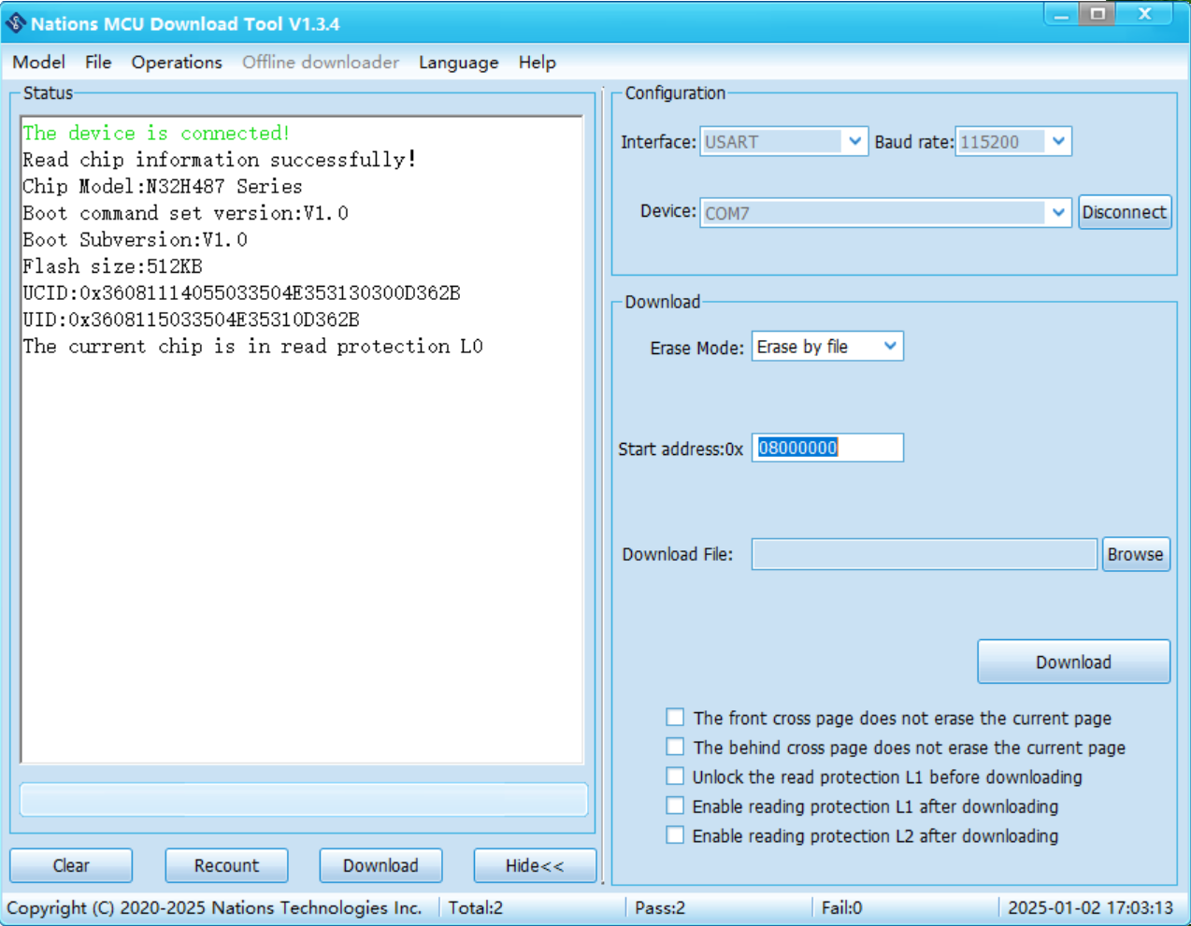Image resolution: width=1191 pixels, height=926 pixels.
Task: Click the Disconnect button
Action: (1125, 212)
